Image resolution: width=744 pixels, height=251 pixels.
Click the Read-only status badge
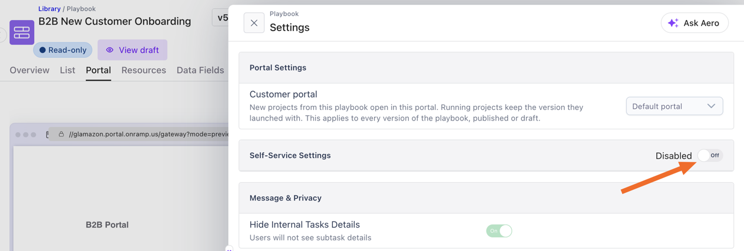pos(63,50)
